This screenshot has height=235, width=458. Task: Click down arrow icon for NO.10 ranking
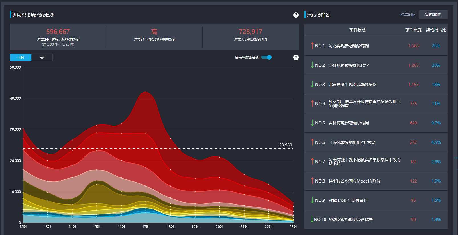[x=312, y=219]
